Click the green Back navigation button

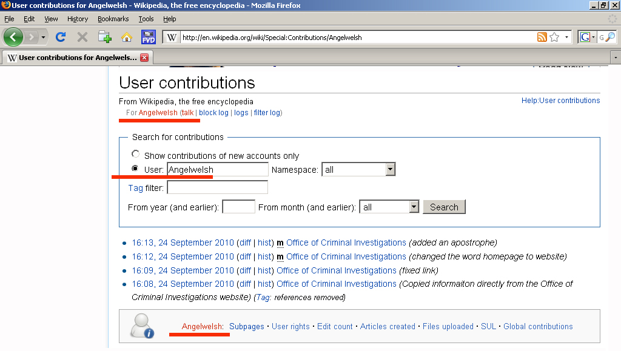(x=13, y=37)
